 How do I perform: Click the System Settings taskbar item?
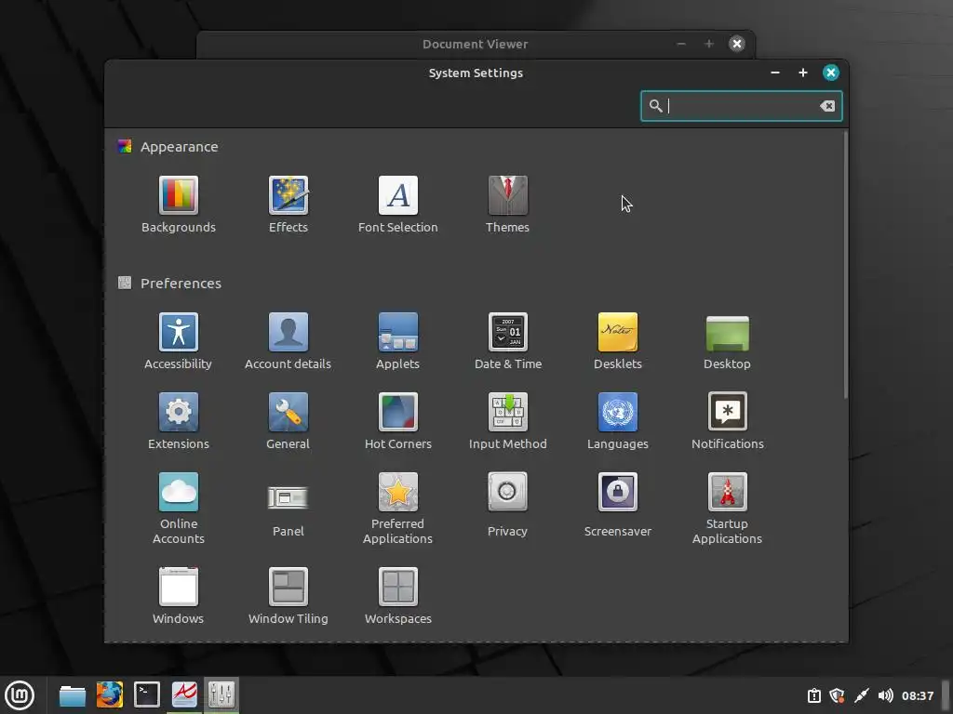221,695
